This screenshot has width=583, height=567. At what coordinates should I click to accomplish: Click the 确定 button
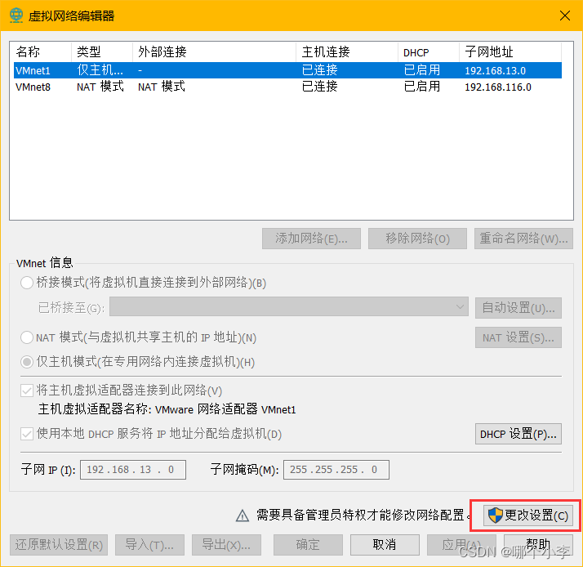point(308,545)
